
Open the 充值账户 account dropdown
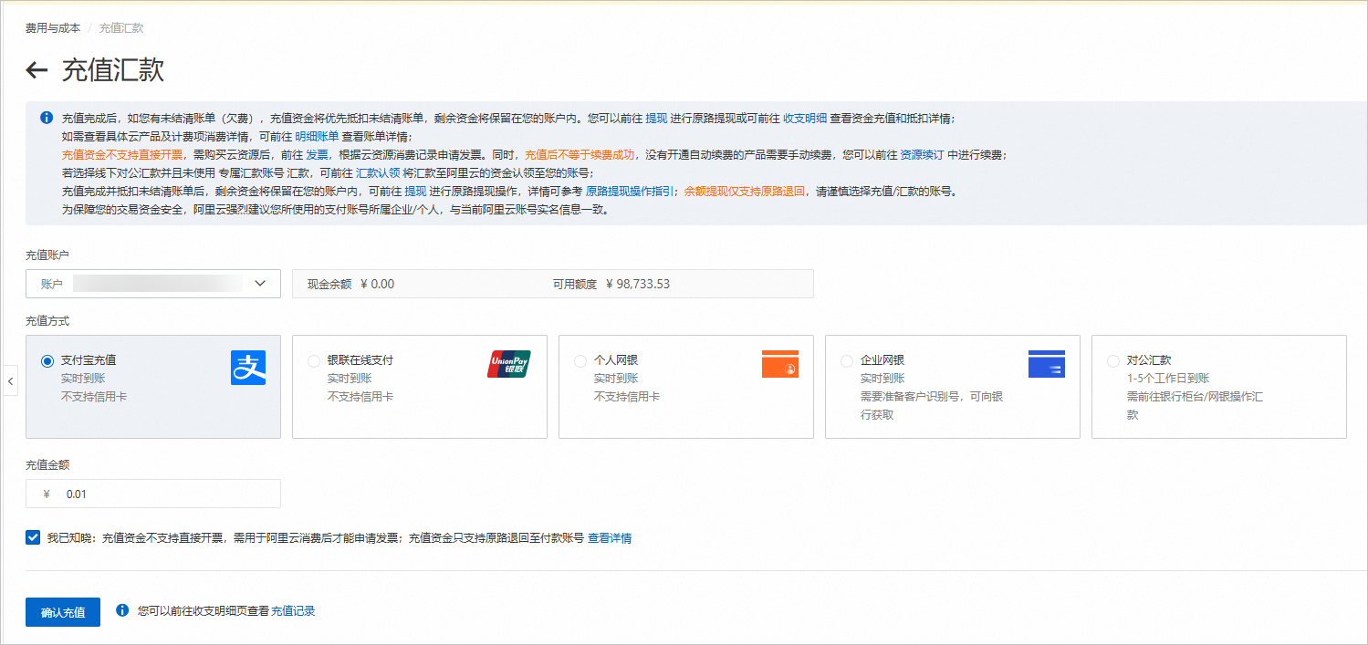point(152,284)
